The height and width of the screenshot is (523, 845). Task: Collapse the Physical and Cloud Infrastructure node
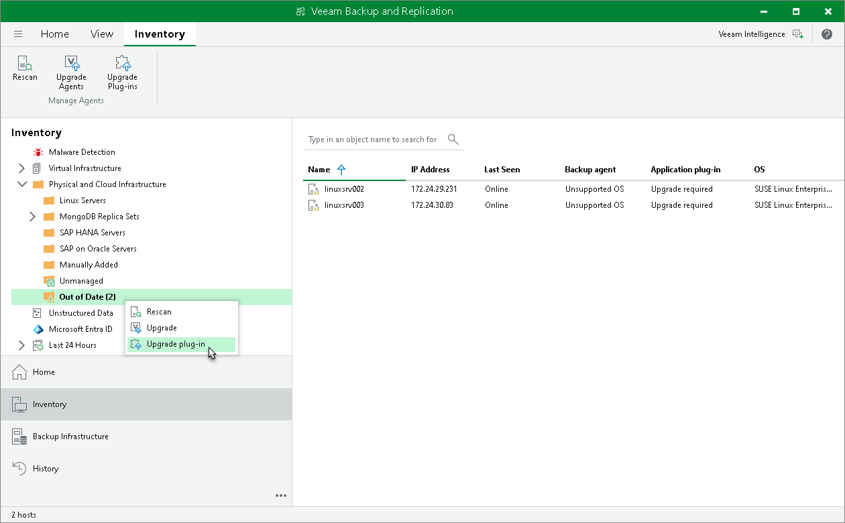[x=21, y=184]
